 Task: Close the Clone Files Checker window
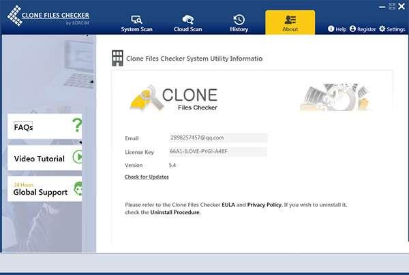(x=402, y=6)
